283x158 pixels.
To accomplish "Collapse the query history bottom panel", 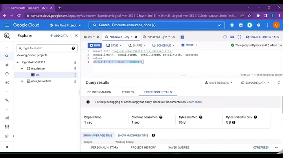I will 276,147.
